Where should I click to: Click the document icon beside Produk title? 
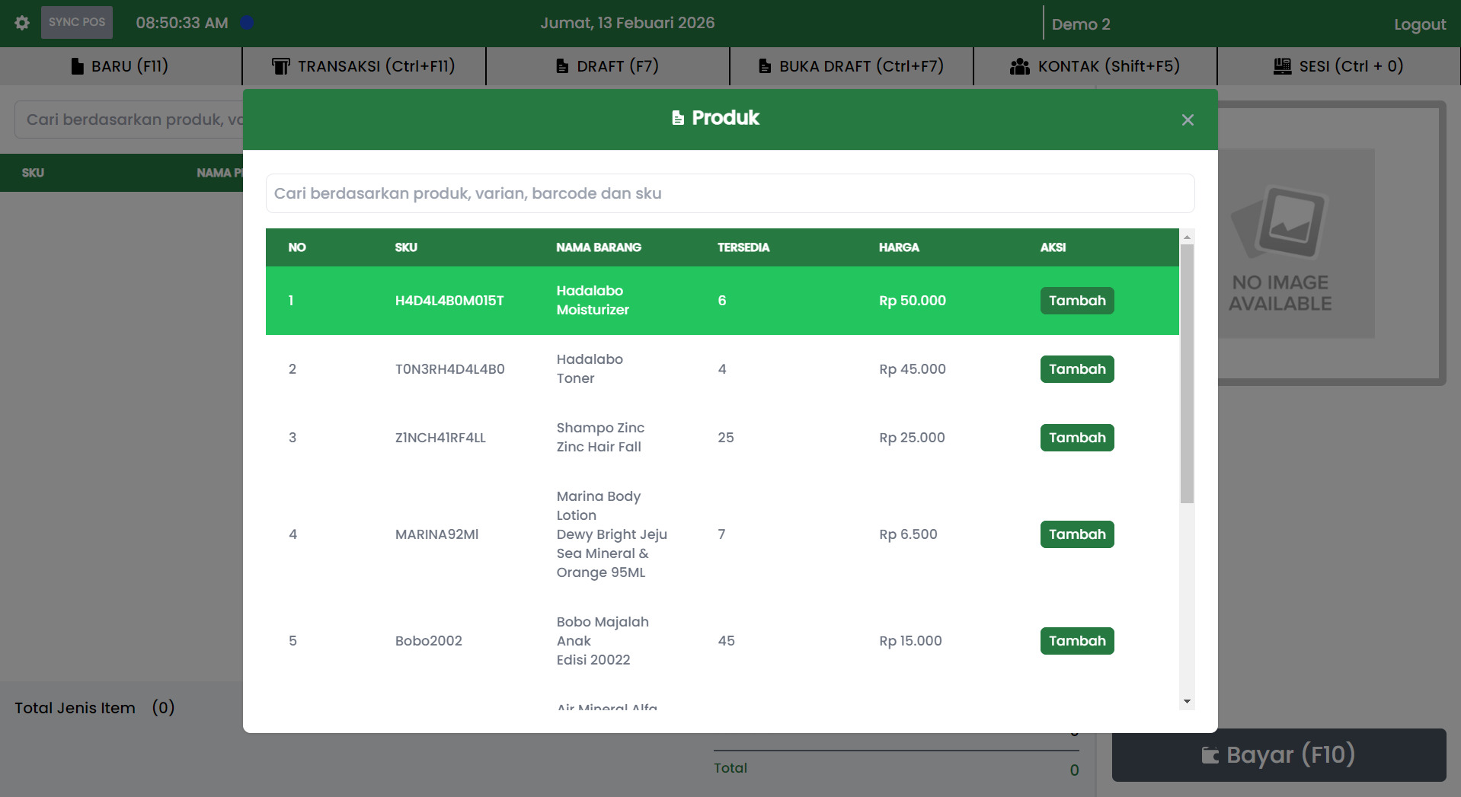click(x=677, y=118)
